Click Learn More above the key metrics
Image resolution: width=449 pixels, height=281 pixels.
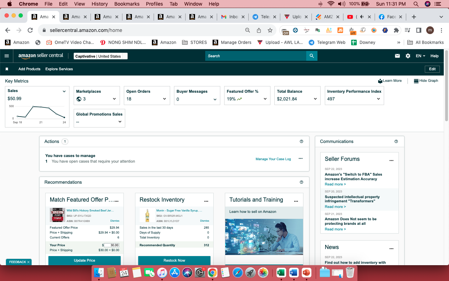[390, 81]
